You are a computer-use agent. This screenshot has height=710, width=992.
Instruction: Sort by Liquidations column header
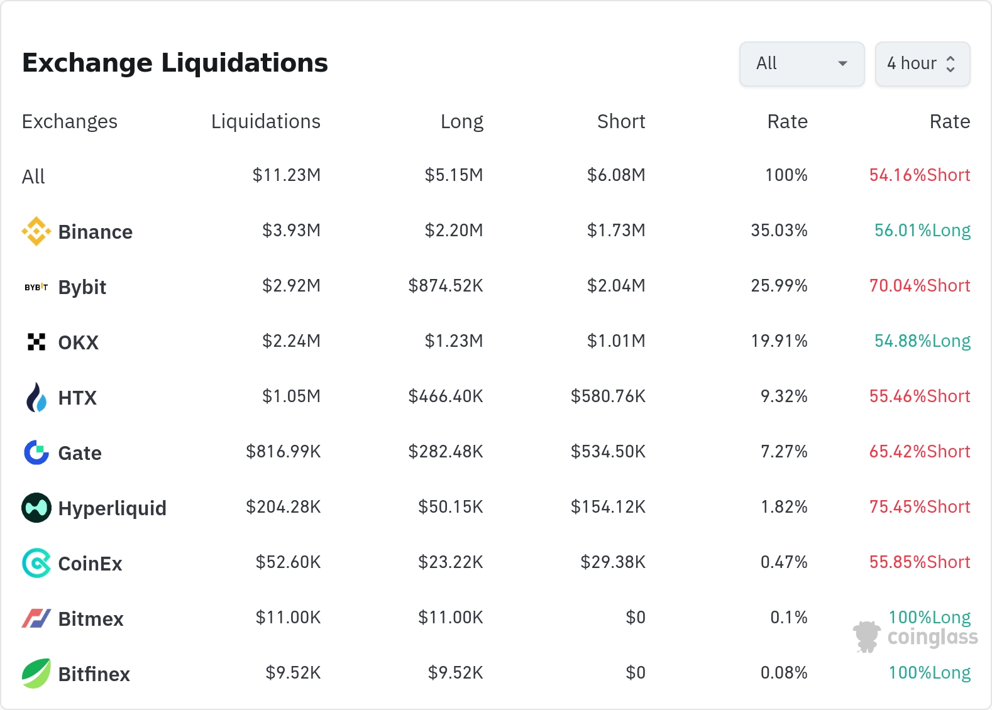[265, 121]
